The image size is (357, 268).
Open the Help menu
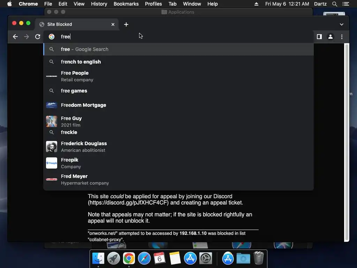[x=212, y=4]
